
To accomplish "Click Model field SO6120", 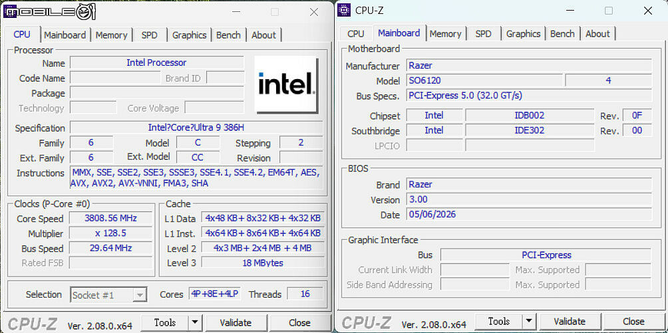I will click(484, 80).
